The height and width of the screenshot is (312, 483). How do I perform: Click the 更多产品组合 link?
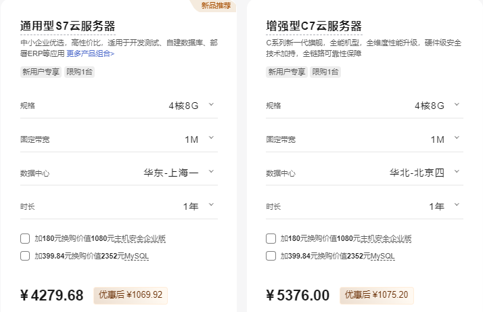[x=90, y=53]
